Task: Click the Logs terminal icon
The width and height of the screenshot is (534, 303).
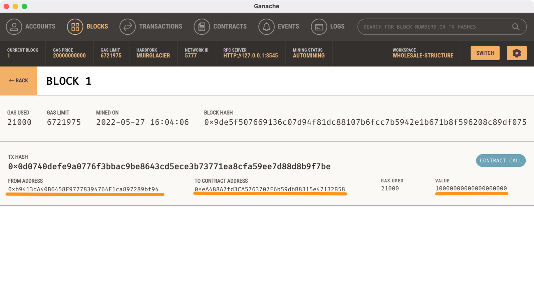Action: coord(319,27)
